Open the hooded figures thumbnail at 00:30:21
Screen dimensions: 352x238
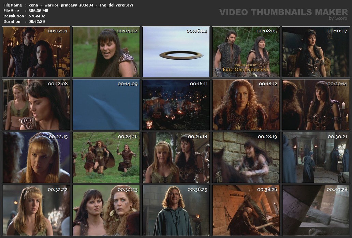pyautogui.click(x=316, y=158)
